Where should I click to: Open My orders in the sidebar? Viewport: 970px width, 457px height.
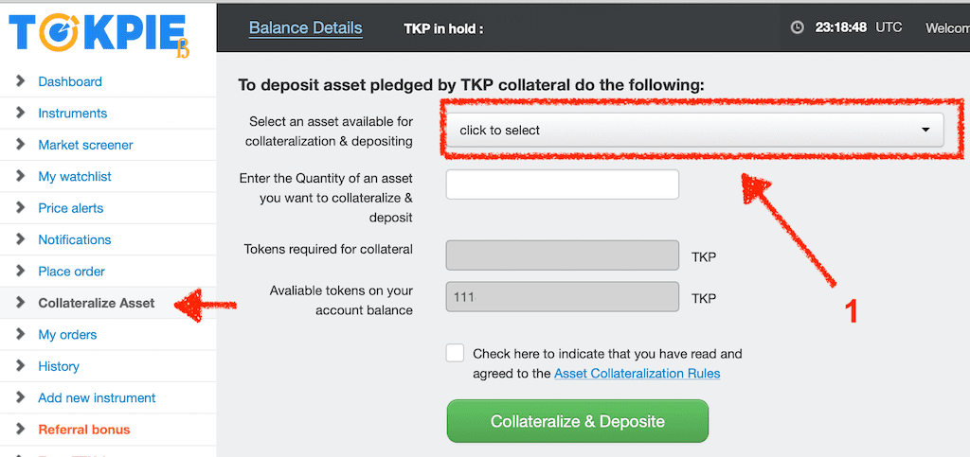(67, 335)
